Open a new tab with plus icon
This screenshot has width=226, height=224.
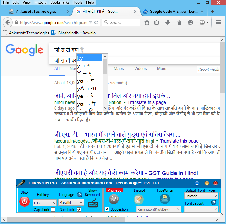212,12
